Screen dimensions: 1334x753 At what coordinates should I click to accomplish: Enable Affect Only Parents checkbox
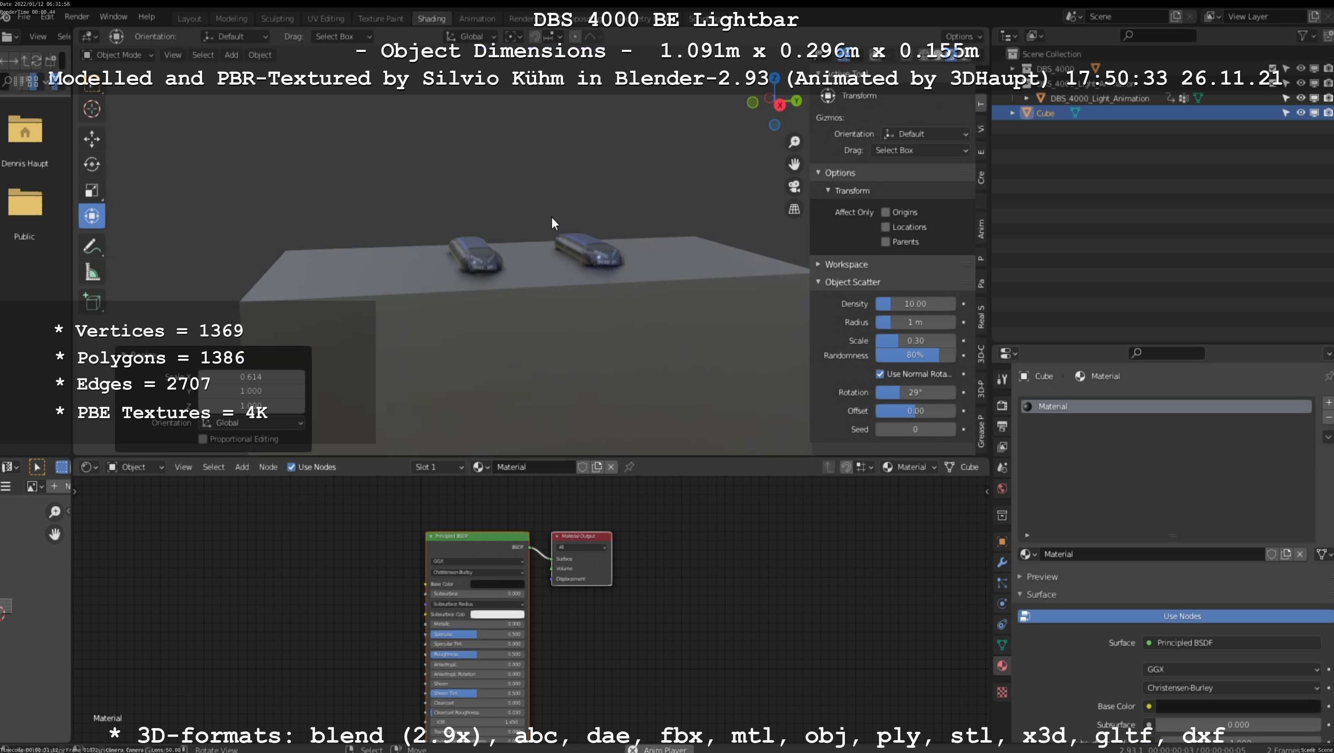pyautogui.click(x=885, y=242)
